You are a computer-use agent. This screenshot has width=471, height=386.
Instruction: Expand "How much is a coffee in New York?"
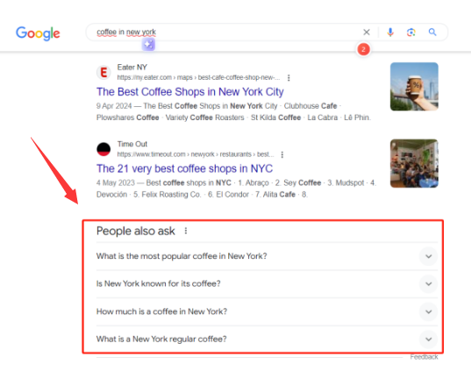coord(267,311)
